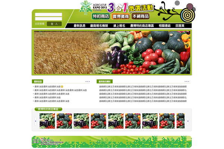Open the 特約商店 button
Viewport: 224px width, 149px height.
(101, 16)
